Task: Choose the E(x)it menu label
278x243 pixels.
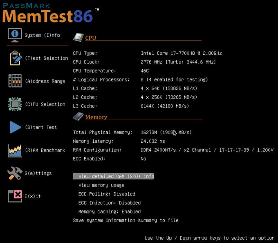Action: 33,196
